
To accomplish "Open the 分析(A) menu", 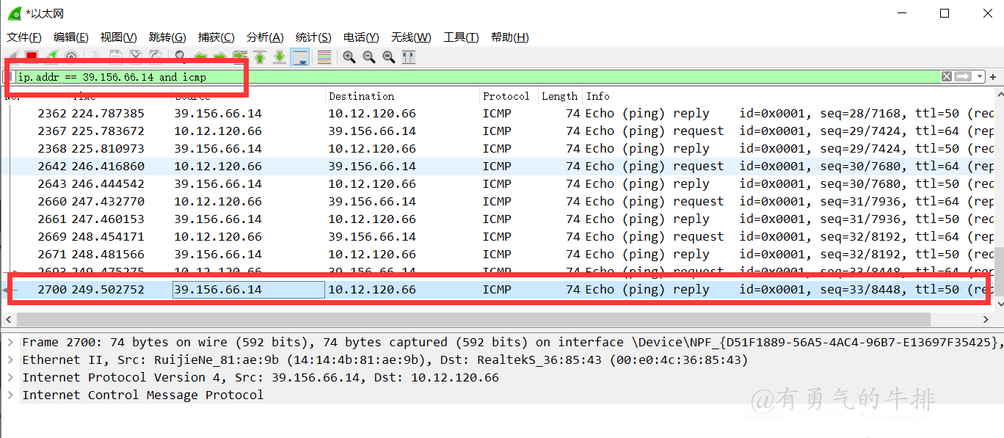I will coord(265,37).
